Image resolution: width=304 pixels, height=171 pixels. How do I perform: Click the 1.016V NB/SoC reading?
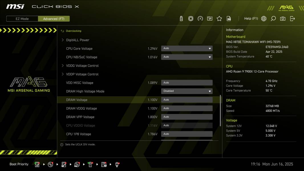tap(152, 57)
